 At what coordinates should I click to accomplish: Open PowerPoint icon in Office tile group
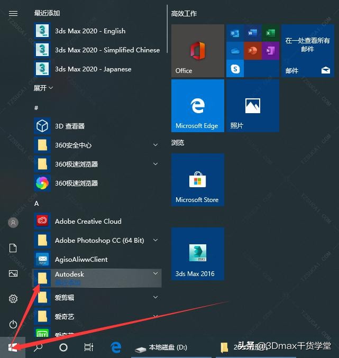(x=252, y=51)
